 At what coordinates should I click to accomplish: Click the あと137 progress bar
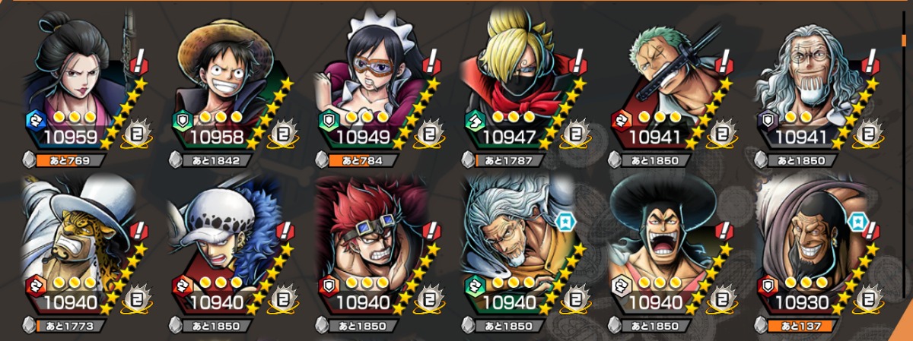pyautogui.click(x=798, y=326)
